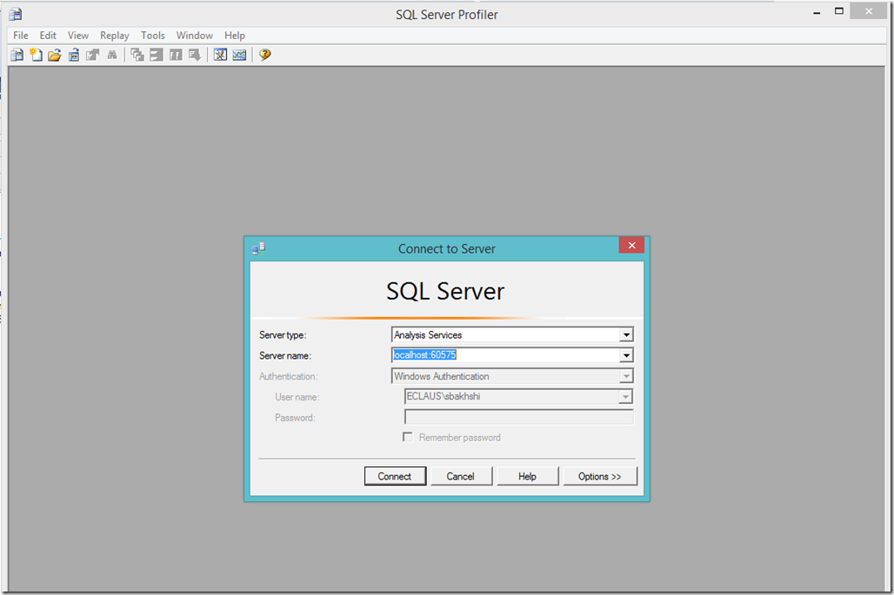This screenshot has height=595, width=894.
Task: Expand the Server name dropdown arrow
Action: (625, 355)
